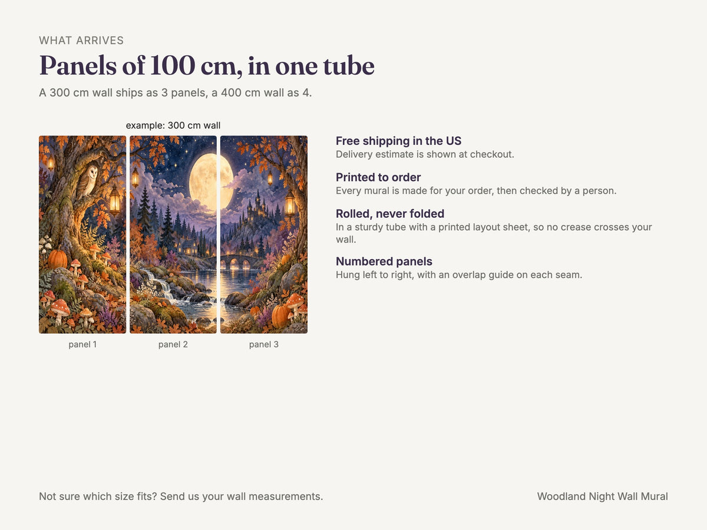Screen dimensions: 707x530
Task: Select the 'panel 2' caption label
Action: pos(173,344)
